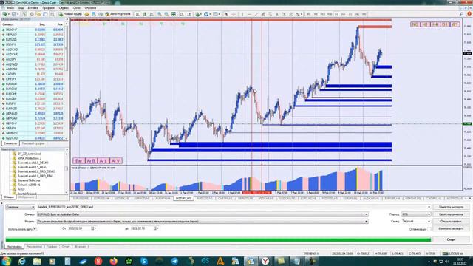This screenshot has height=266, width=473.
Task: Open the Файл menu
Action: 10,8
